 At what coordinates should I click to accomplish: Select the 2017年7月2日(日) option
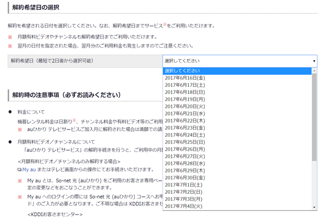183,192
